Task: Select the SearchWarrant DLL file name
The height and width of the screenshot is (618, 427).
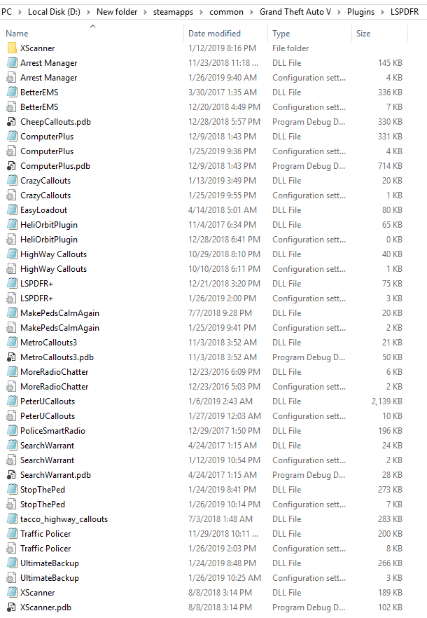Action: (48, 446)
